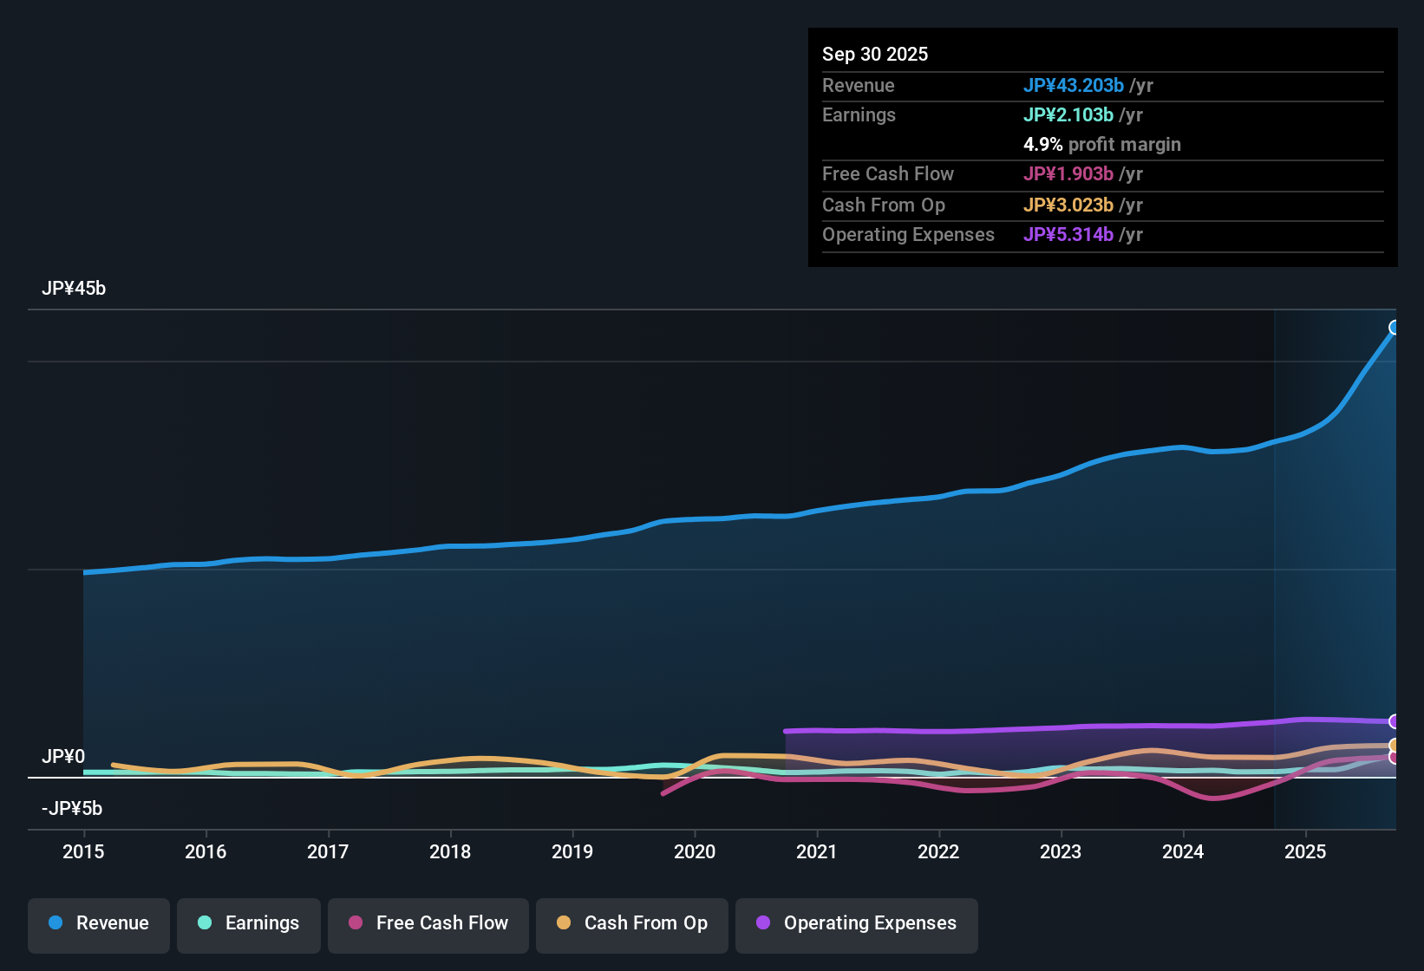Click the pink Free Cash Flow legend dot
This screenshot has width=1424, height=971.
354,923
